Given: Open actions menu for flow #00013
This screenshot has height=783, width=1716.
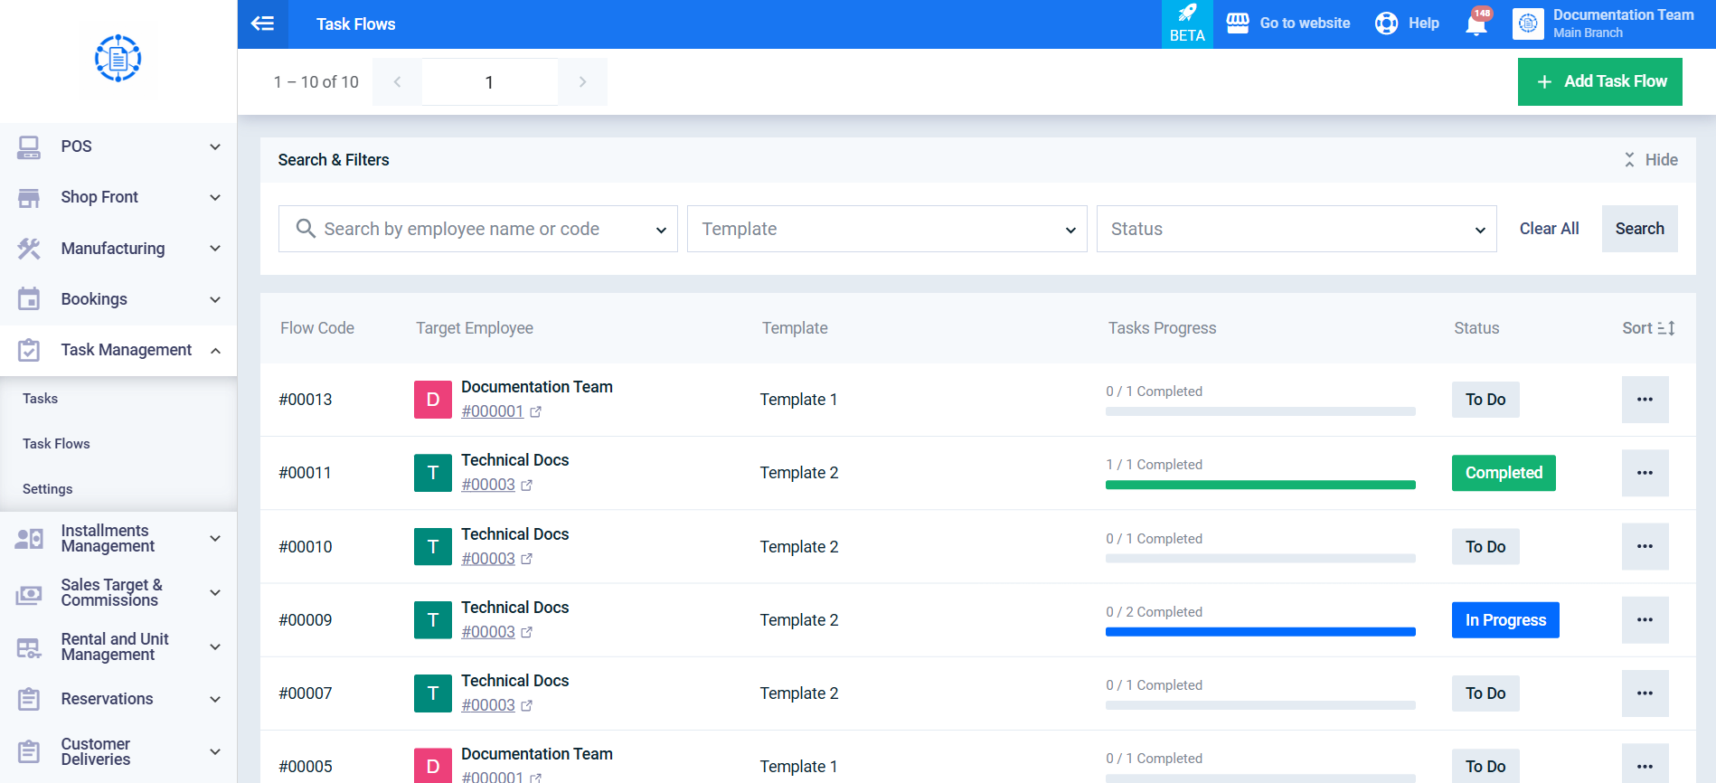Looking at the screenshot, I should (x=1645, y=400).
